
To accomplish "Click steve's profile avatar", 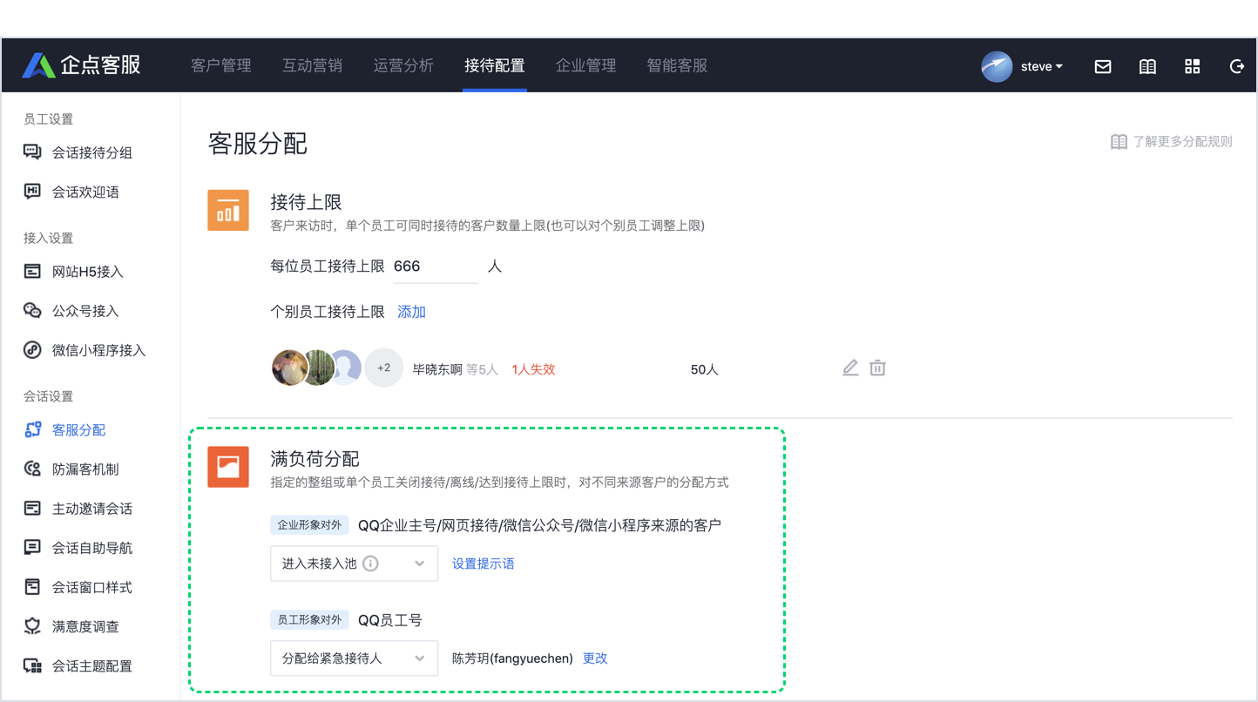I will 997,66.
